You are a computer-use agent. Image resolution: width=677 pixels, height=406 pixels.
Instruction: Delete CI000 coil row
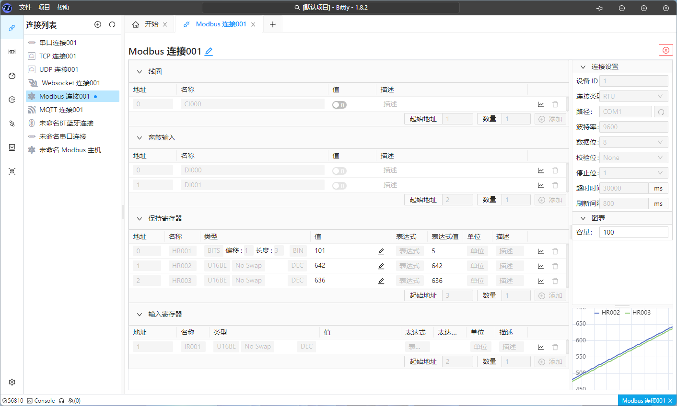pos(555,104)
